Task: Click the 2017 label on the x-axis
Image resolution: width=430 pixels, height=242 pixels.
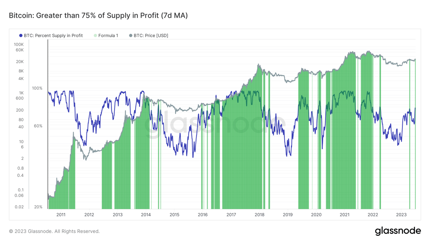Action: pyautogui.click(x=231, y=215)
